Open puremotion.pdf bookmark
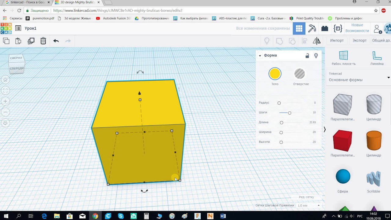391x220 pixels. 40,18
